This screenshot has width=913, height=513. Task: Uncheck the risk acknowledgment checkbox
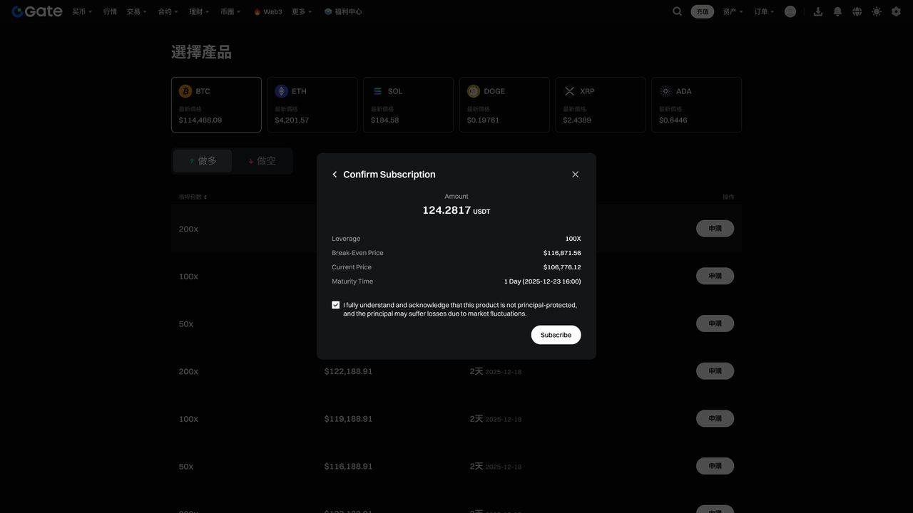point(336,305)
